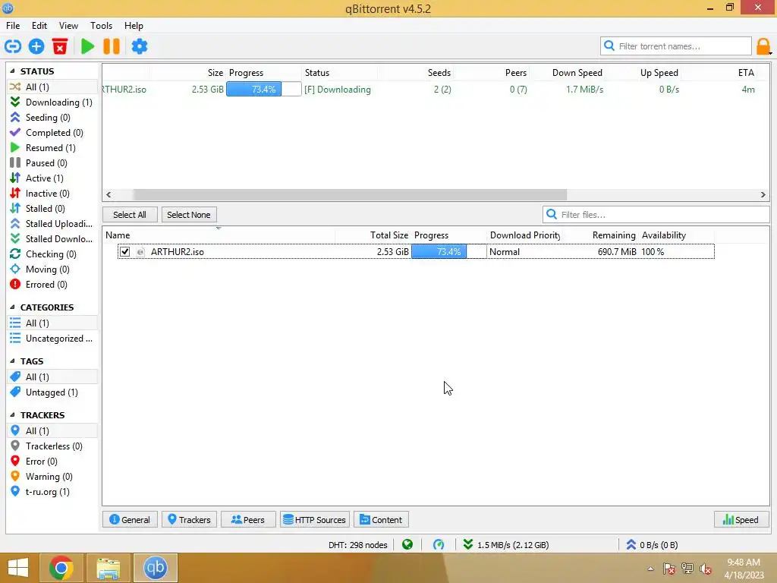Open the Help menu
This screenshot has width=777, height=583.
pos(134,26)
